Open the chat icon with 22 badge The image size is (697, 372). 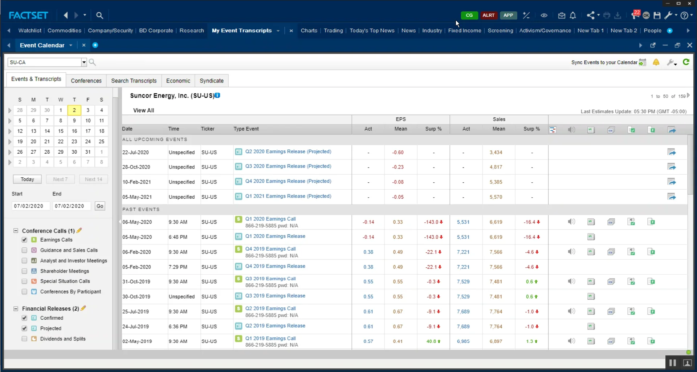point(635,15)
